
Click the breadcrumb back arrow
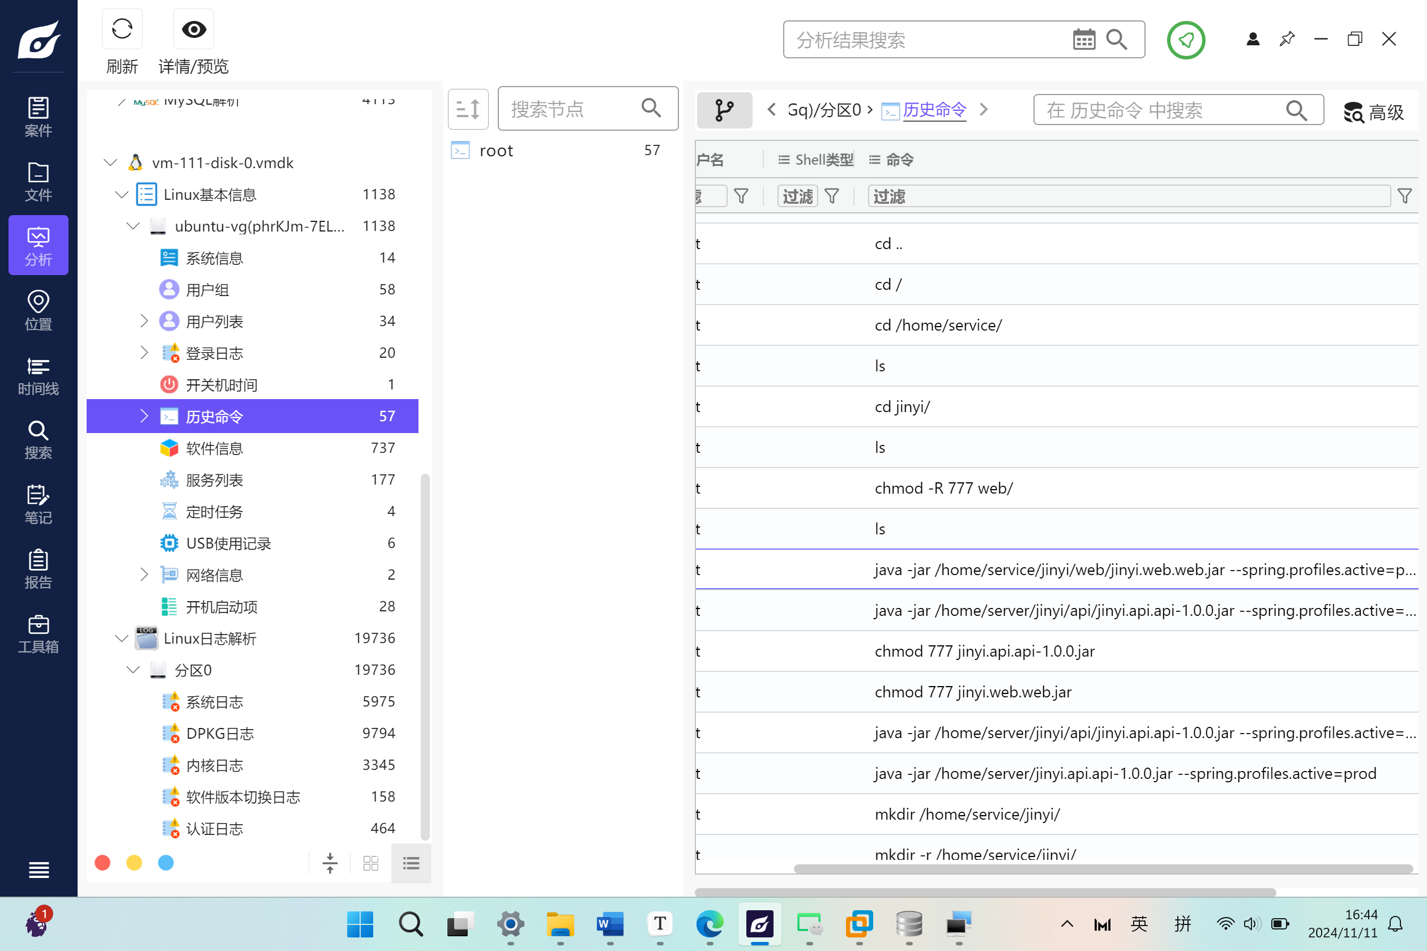771,109
